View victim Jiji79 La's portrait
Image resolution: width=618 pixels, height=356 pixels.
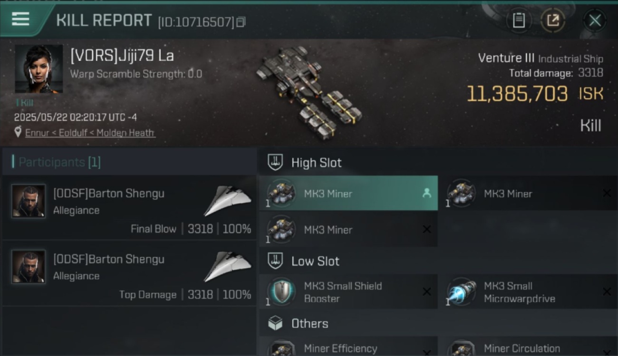tap(39, 69)
